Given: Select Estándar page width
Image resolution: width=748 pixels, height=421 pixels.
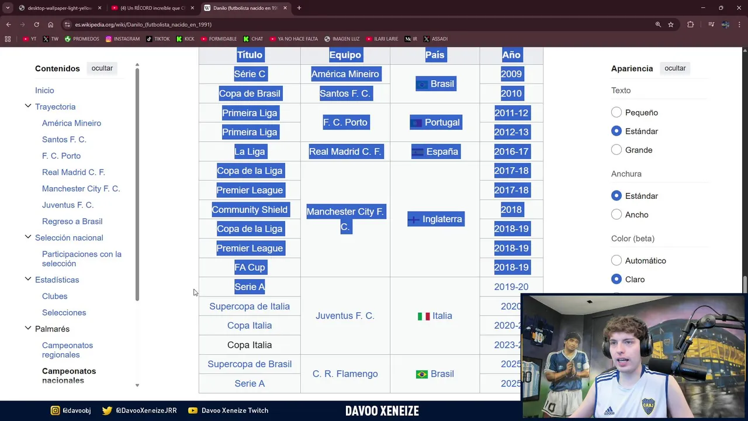Looking at the screenshot, I should tap(617, 196).
